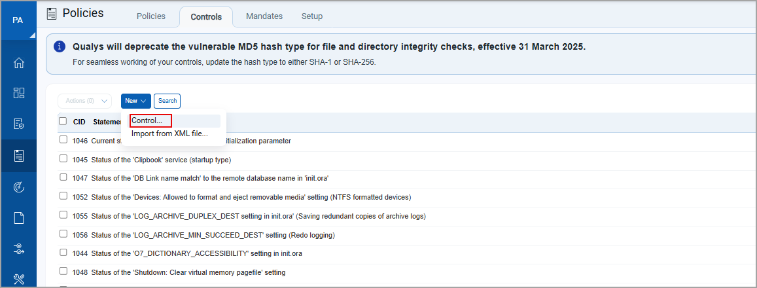Select the checkbox for control 1055
This screenshot has width=757, height=288.
pyautogui.click(x=63, y=215)
